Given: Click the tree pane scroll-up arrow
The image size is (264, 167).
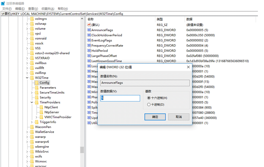Looking at the screenshot, I should pyautogui.click(x=82, y=19).
